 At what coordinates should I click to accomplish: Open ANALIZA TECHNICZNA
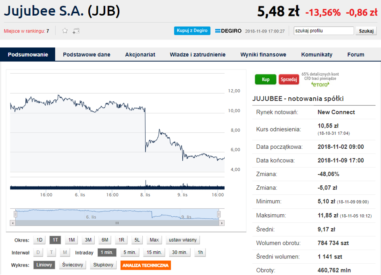(x=146, y=265)
